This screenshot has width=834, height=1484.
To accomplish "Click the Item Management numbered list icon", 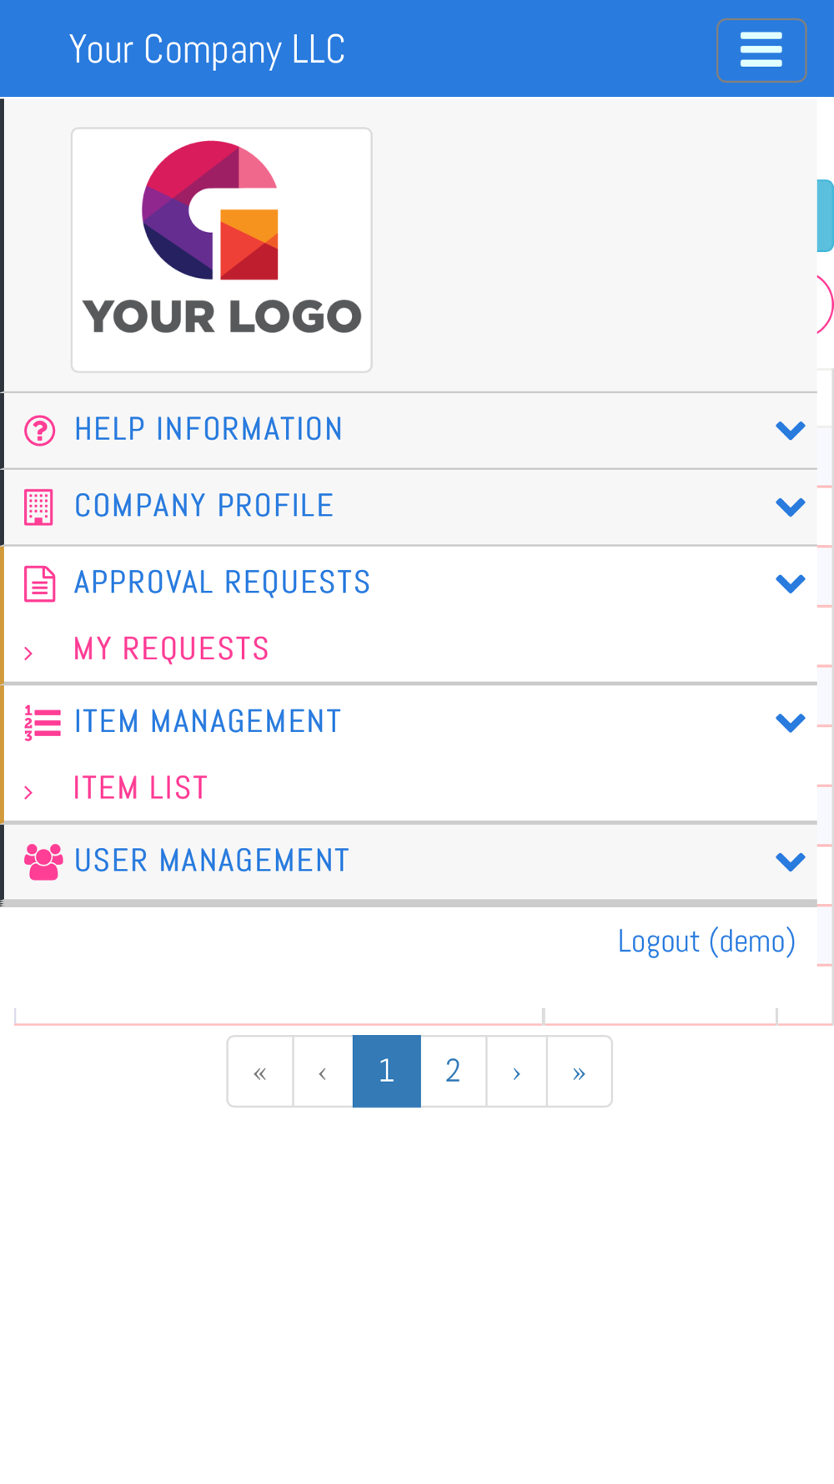I will tap(43, 723).
